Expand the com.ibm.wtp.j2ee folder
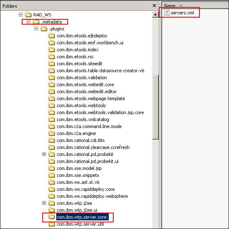The width and height of the screenshot is (229, 229). (44, 203)
